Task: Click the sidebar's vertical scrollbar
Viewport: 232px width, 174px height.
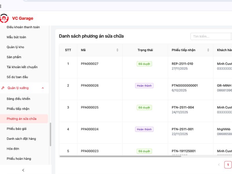Action: [x=50, y=134]
